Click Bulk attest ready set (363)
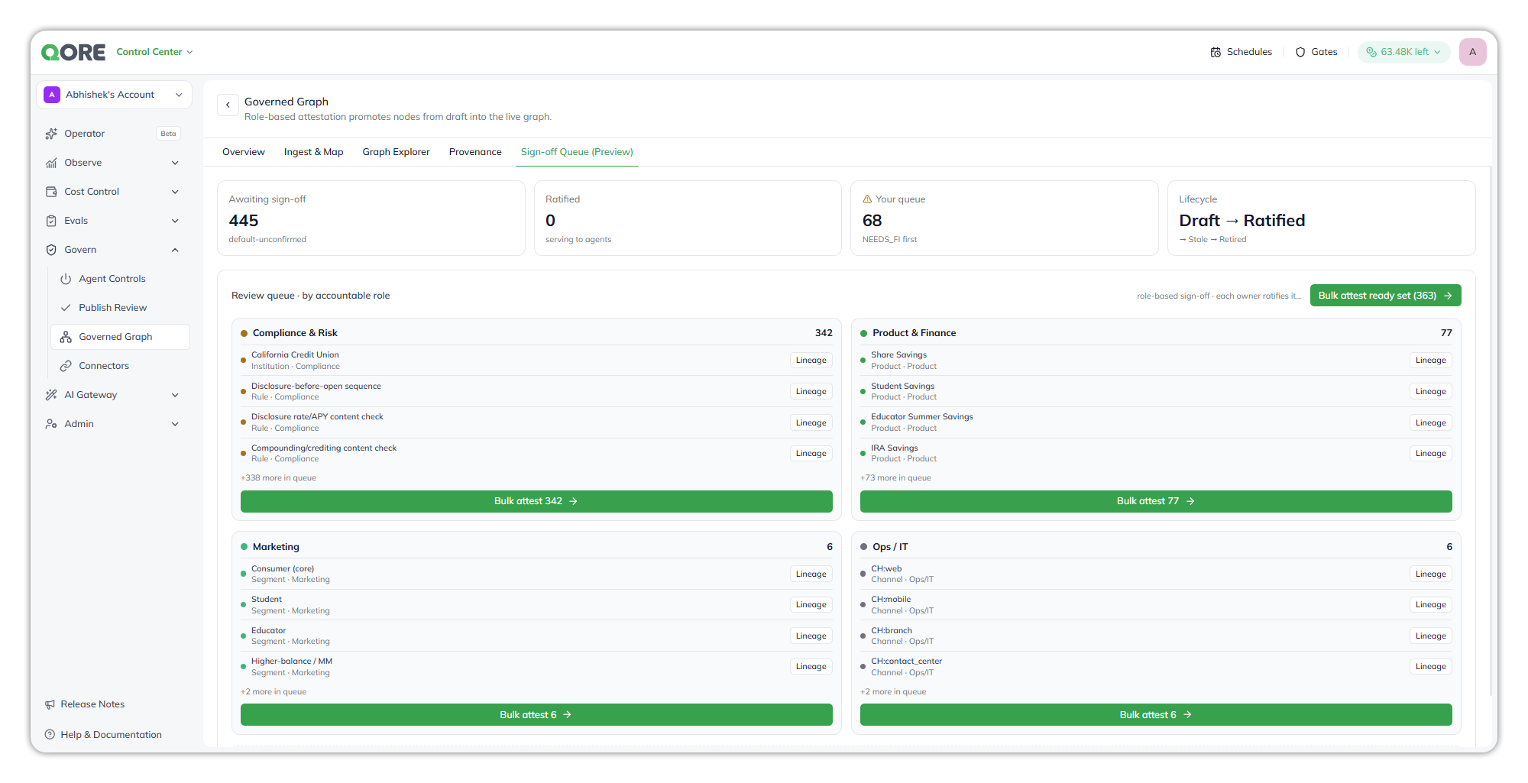This screenshot has height=783, width=1528. click(1385, 296)
